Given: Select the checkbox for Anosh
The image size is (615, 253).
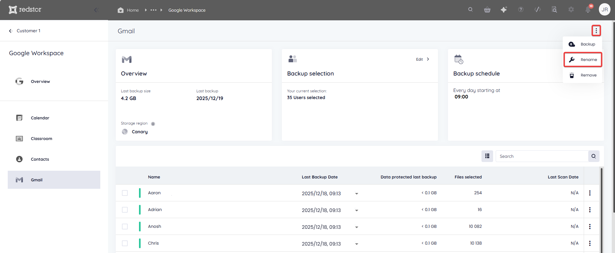Looking at the screenshot, I should (125, 227).
